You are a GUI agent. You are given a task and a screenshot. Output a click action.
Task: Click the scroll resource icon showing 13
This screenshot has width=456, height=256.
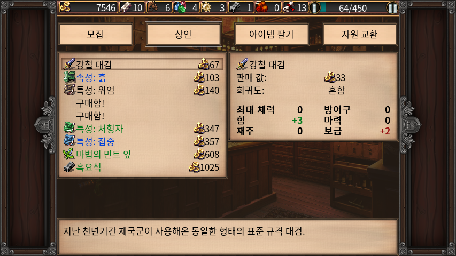(x=289, y=7)
